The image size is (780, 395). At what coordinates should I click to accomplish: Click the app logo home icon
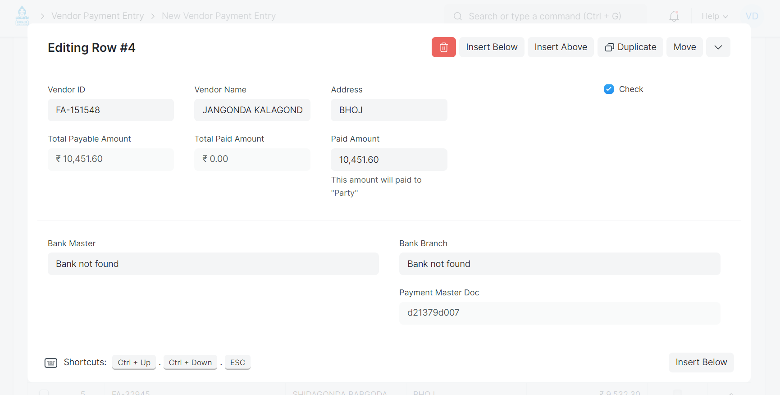22,16
